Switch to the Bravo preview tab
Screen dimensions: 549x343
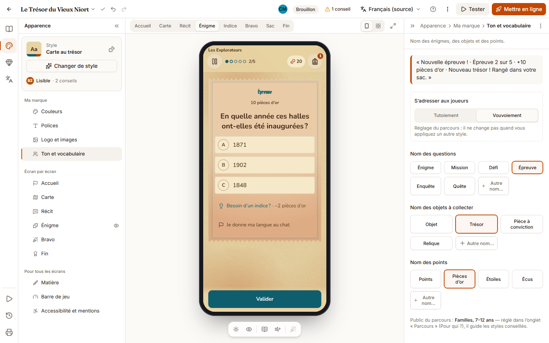coord(252,26)
